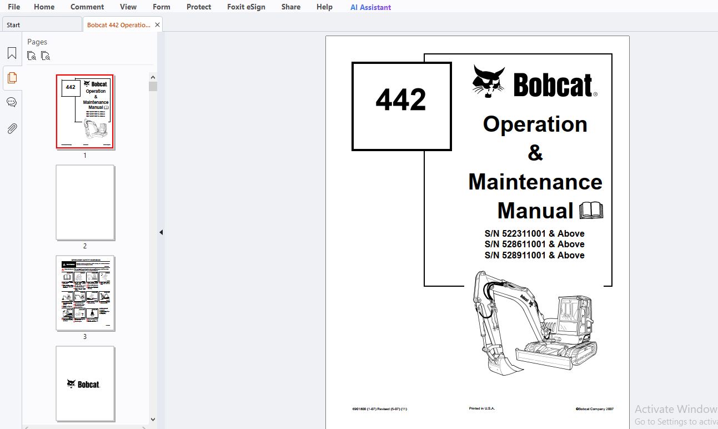
Task: Click thumbnail scrollbar up arrow
Action: coord(153,77)
